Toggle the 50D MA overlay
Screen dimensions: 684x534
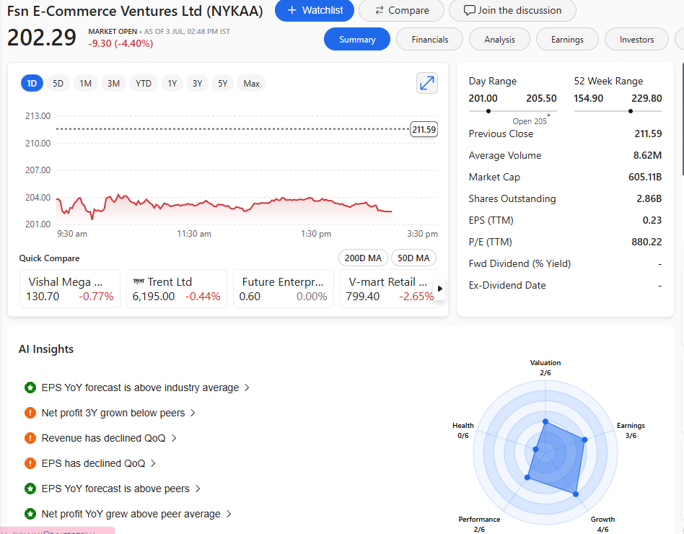click(x=413, y=258)
